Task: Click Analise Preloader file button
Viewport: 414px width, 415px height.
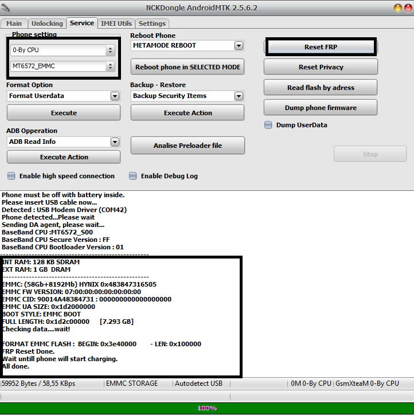Action: point(188,145)
